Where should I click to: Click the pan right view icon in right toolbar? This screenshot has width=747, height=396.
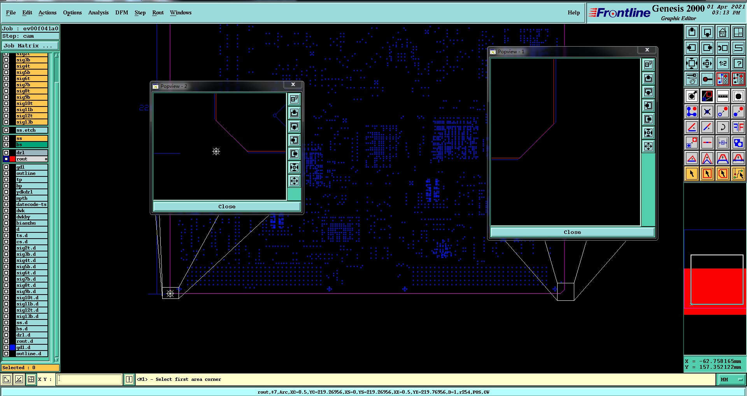[x=707, y=48]
